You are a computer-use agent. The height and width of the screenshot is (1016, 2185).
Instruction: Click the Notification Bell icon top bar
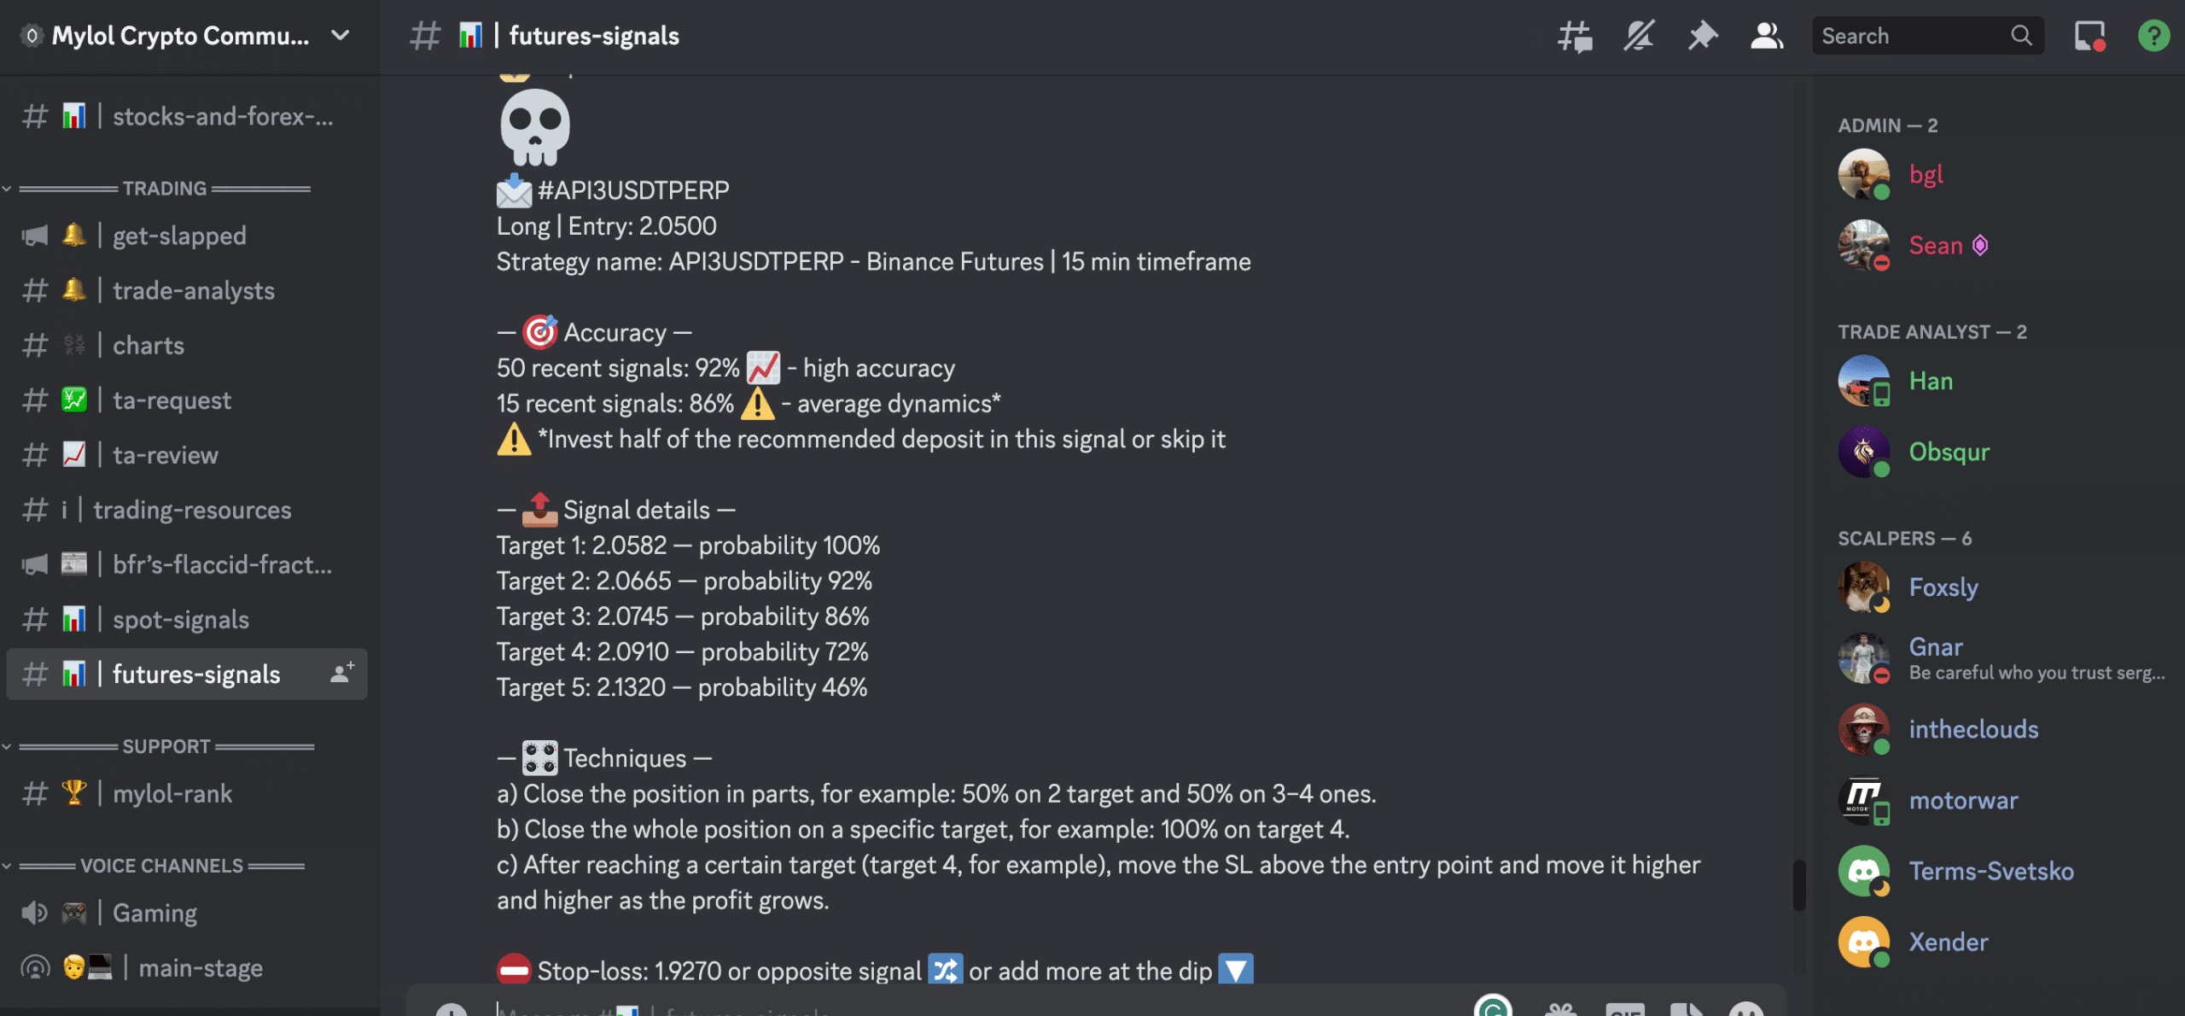point(1639,35)
